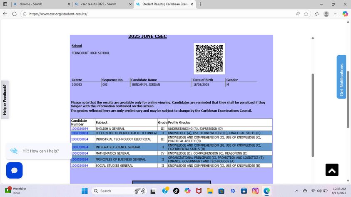Open Copilot in the Edge sidebar

click(x=345, y=14)
